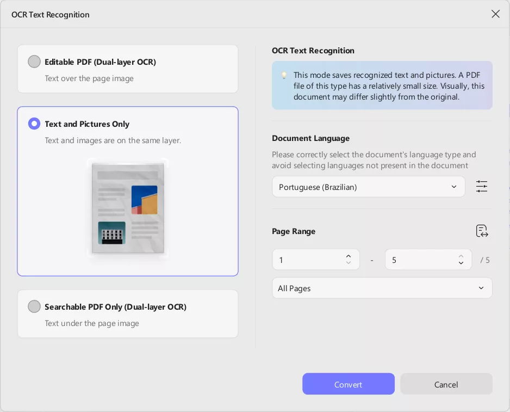Open the Portuguese (Brazilian) language dropdown

(x=369, y=187)
